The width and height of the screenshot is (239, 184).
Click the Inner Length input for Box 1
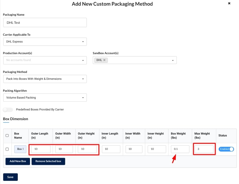point(111,149)
